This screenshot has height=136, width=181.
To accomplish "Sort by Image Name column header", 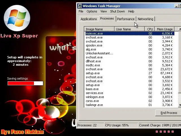I will pyautogui.click(x=99, y=29).
